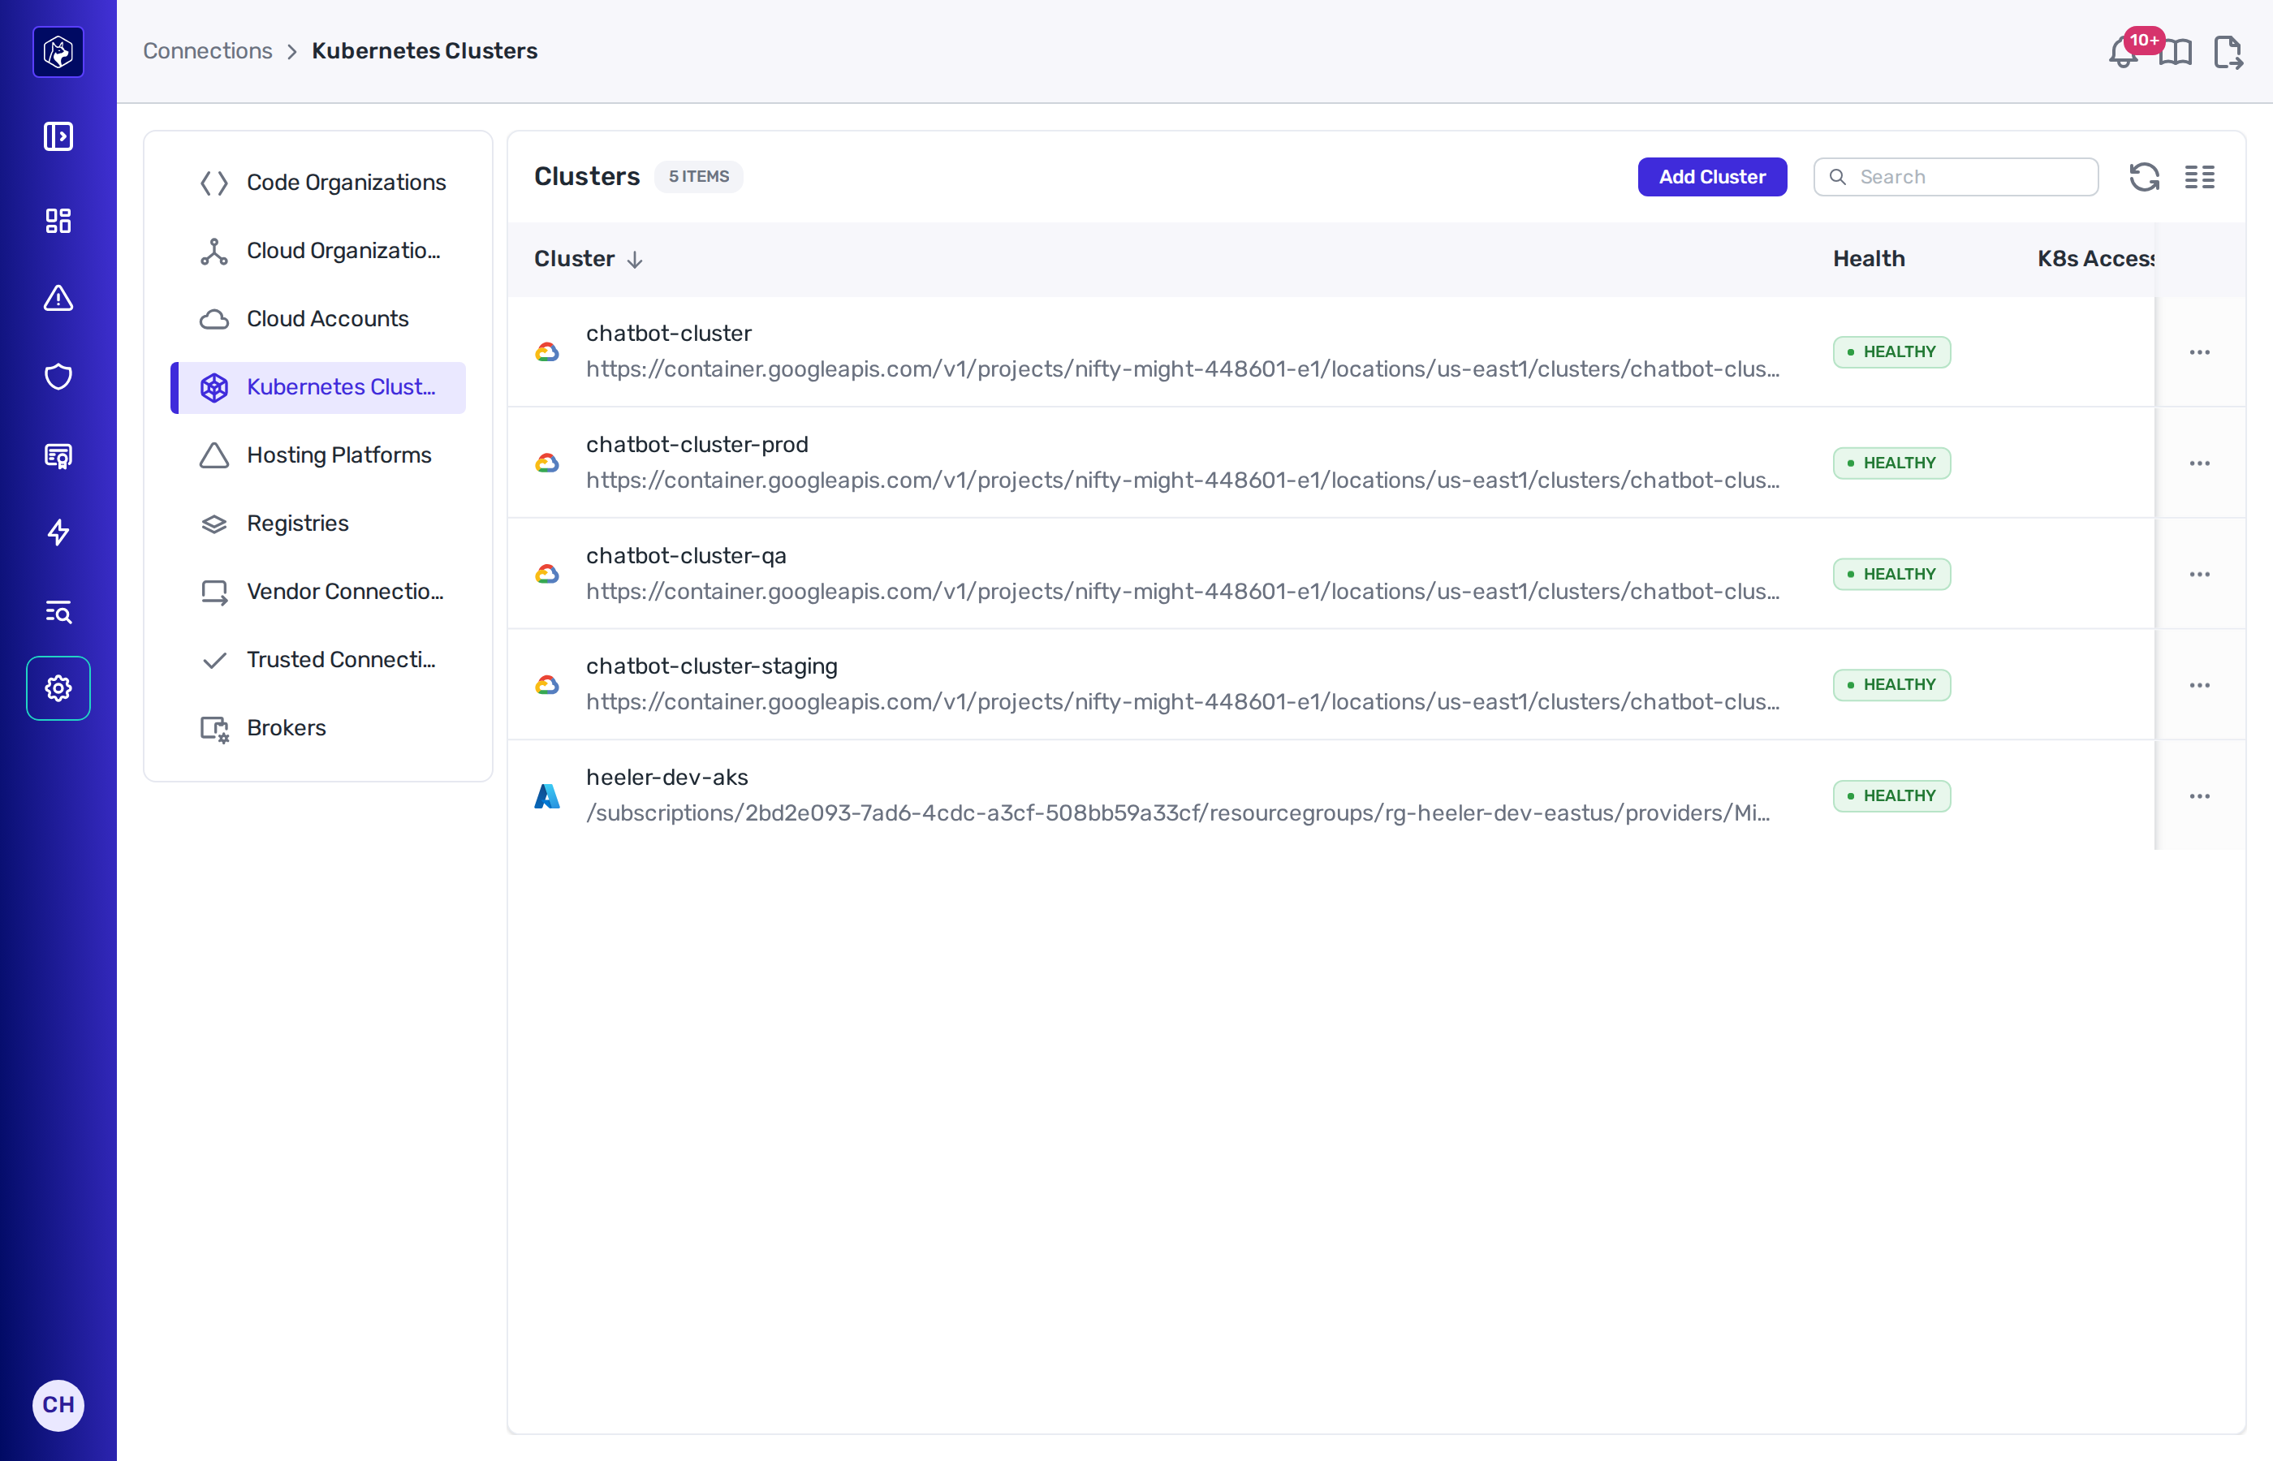Refresh the clusters list
Viewport: 2273px width, 1461px height.
[2144, 178]
